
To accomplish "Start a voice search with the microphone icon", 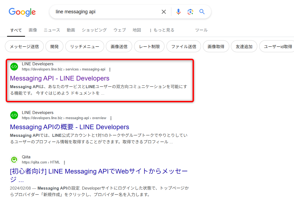I will click(178, 12).
